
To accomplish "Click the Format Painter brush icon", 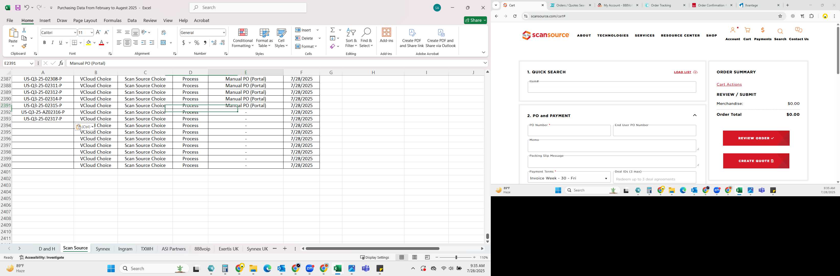I will pyautogui.click(x=24, y=46).
